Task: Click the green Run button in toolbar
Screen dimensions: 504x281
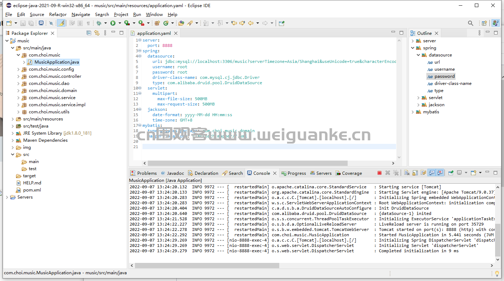Action: point(113,23)
